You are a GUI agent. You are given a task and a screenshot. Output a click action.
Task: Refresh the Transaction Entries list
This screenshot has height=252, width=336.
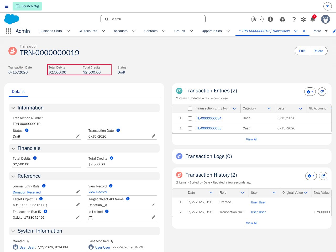(322, 92)
